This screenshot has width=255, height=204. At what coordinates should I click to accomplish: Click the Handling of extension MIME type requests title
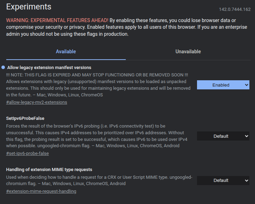(49, 170)
